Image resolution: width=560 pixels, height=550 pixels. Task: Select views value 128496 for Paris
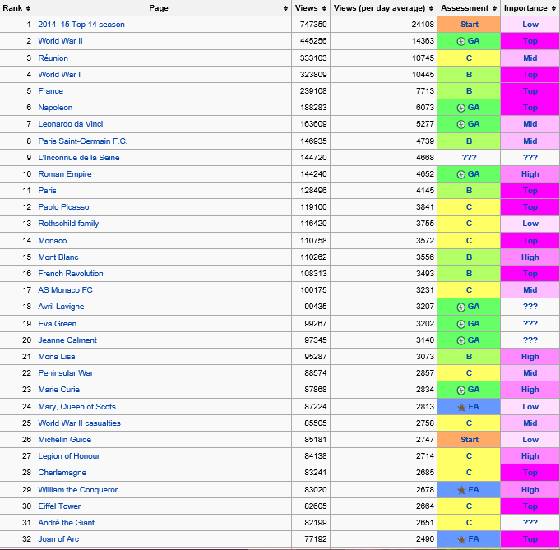313,191
